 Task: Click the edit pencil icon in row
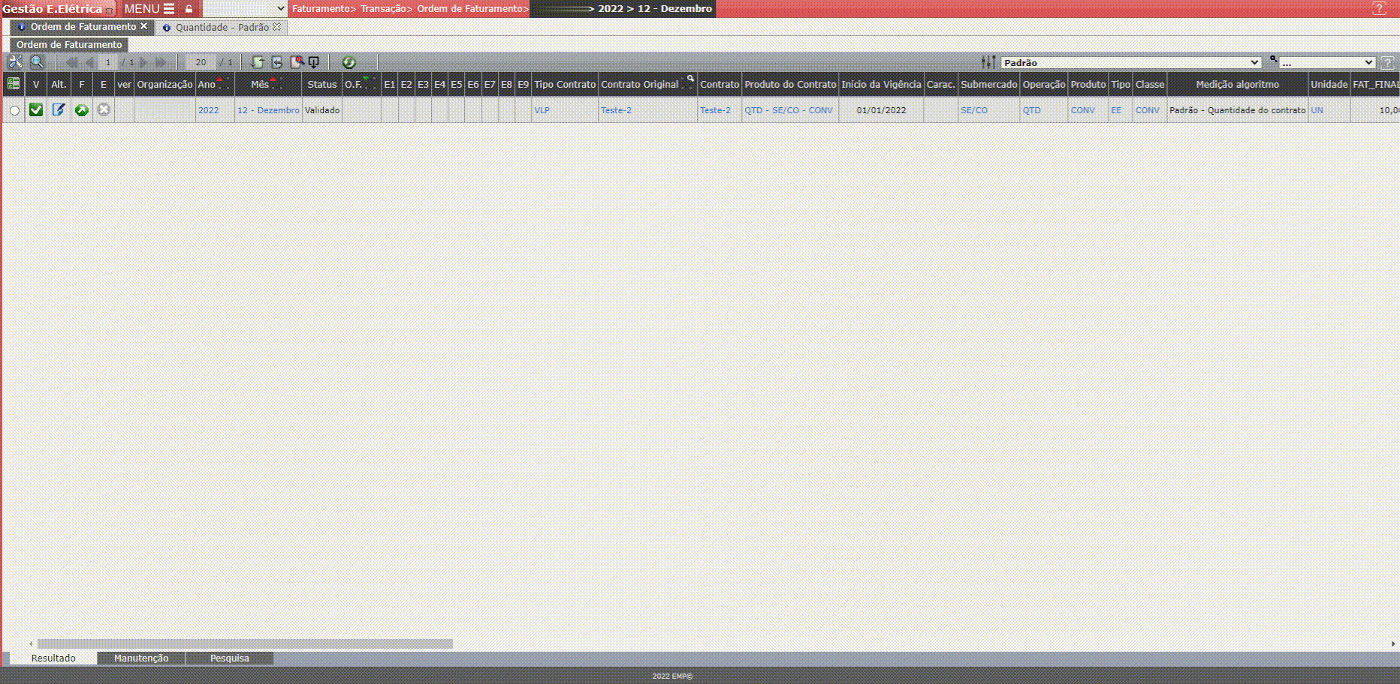[x=59, y=110]
